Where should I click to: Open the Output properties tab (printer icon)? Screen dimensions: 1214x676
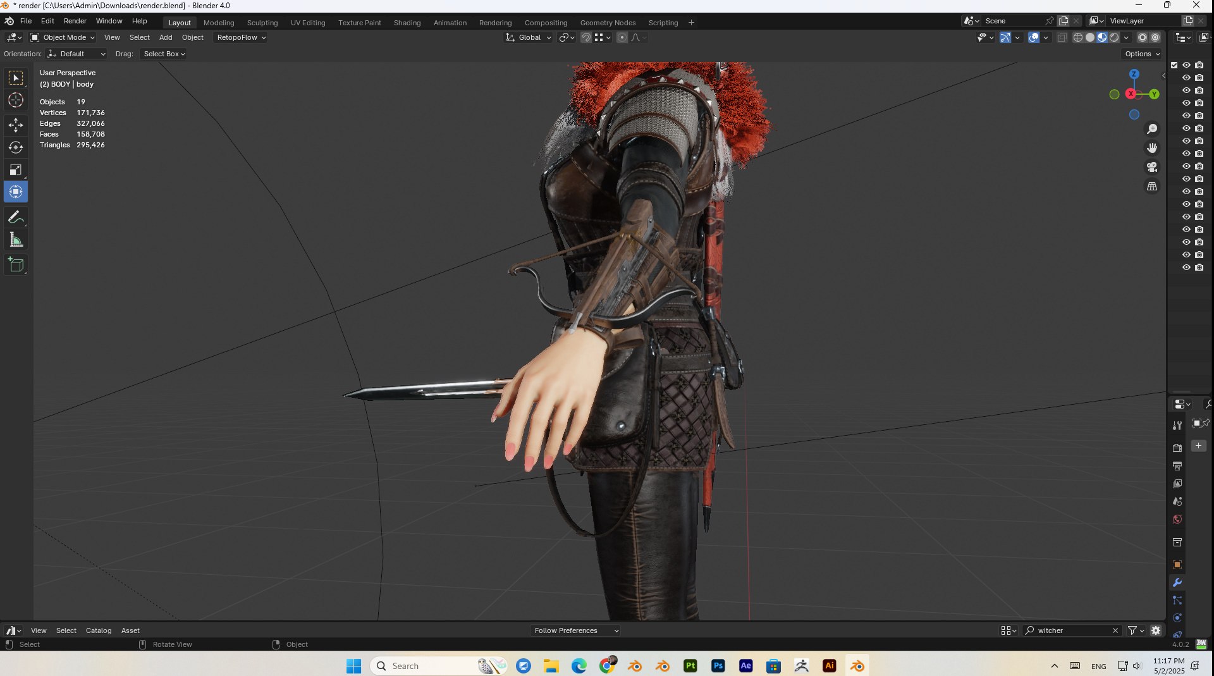click(1177, 466)
